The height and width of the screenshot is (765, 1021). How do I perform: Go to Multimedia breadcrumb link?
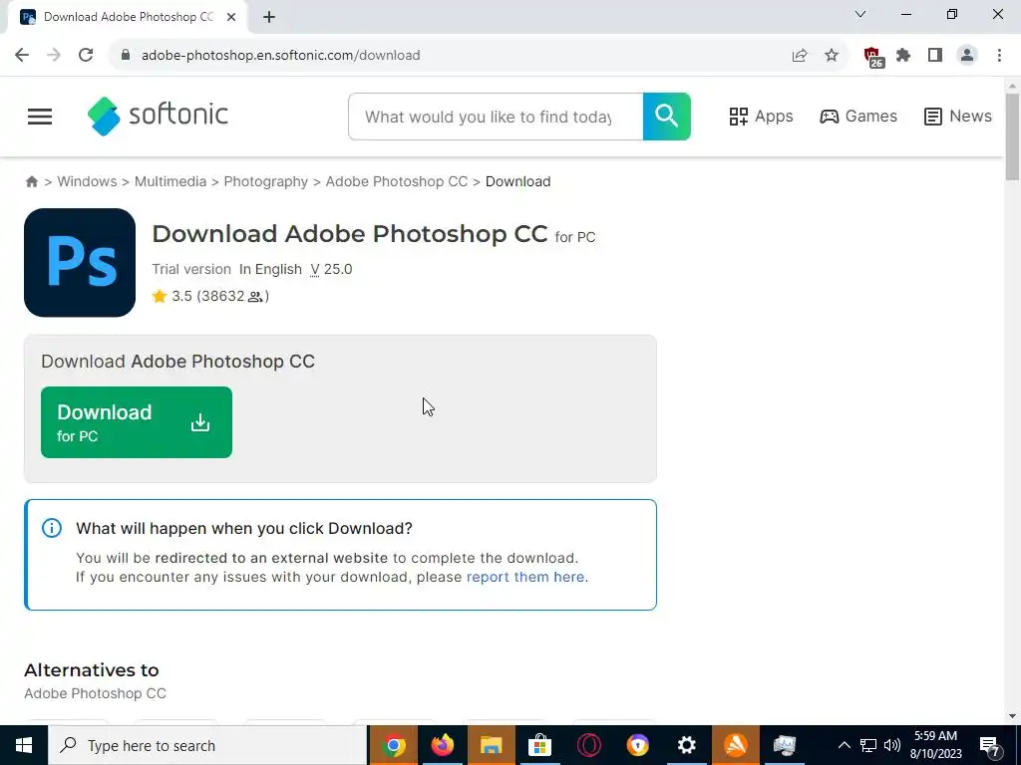(x=170, y=181)
